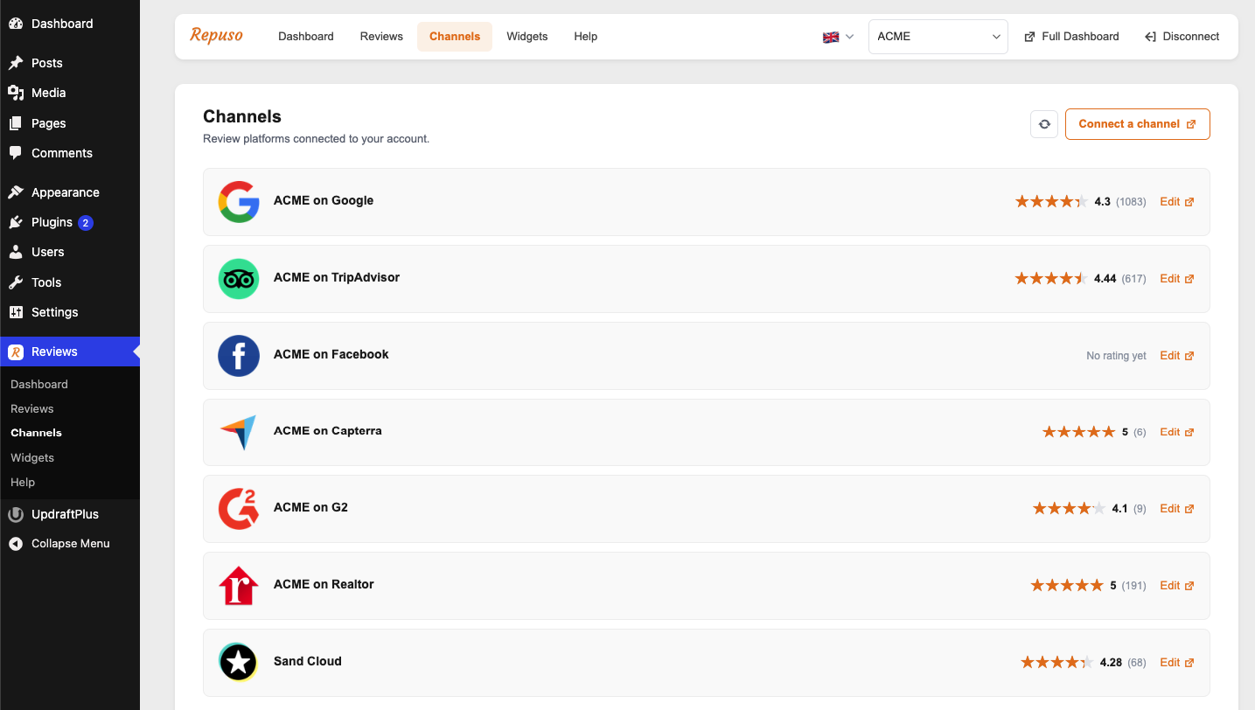Image resolution: width=1255 pixels, height=710 pixels.
Task: Click the 'ACME on Google' channel name
Action: [324, 200]
